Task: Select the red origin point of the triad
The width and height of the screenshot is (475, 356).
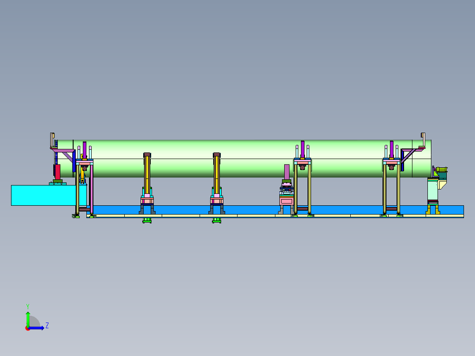Action: coord(28,328)
